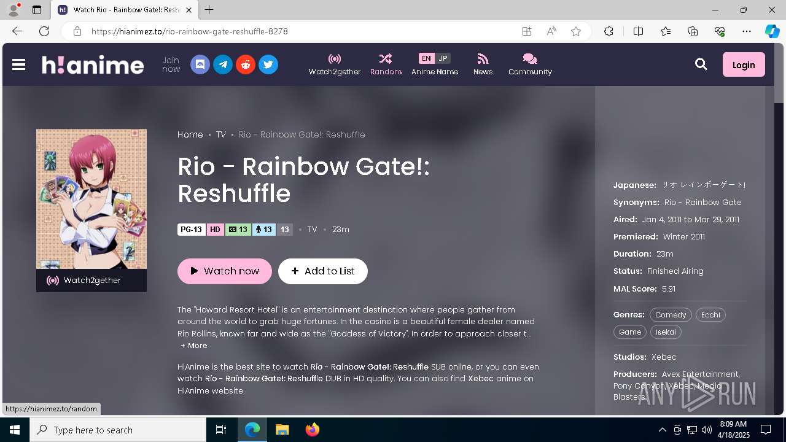Select the Random menu item
The image size is (786, 442).
click(x=386, y=64)
